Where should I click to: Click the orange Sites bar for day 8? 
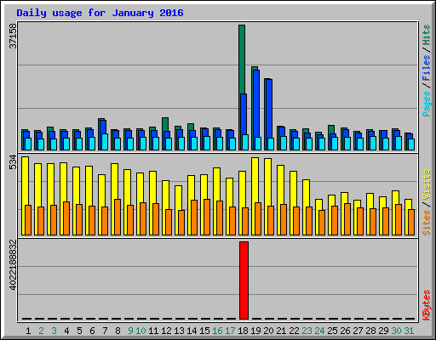(x=118, y=217)
